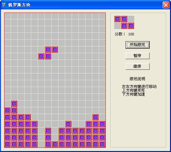
Task: Click the app icon in title bar
Action: [4, 5]
